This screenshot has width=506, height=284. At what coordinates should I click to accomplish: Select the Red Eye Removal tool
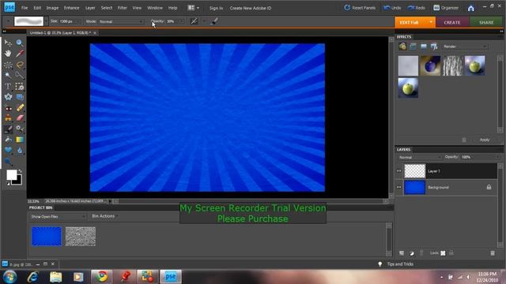(x=8, y=108)
